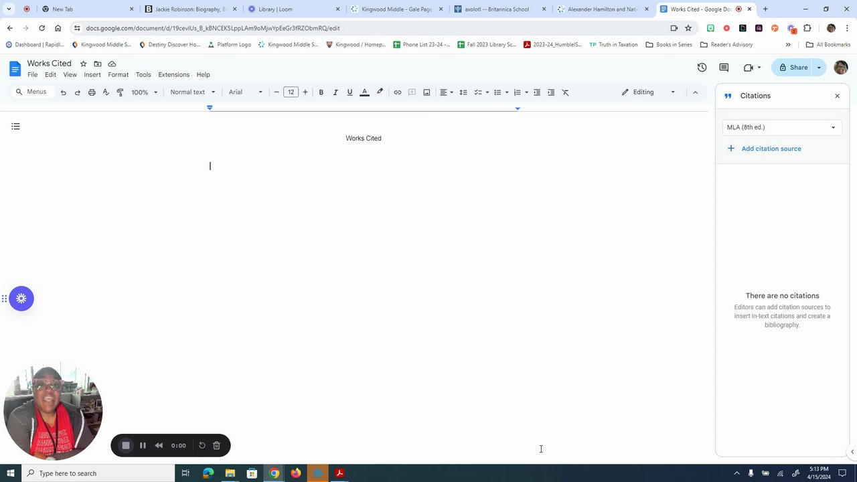Click the Windows search box
Image resolution: width=857 pixels, height=482 pixels.
pos(98,473)
